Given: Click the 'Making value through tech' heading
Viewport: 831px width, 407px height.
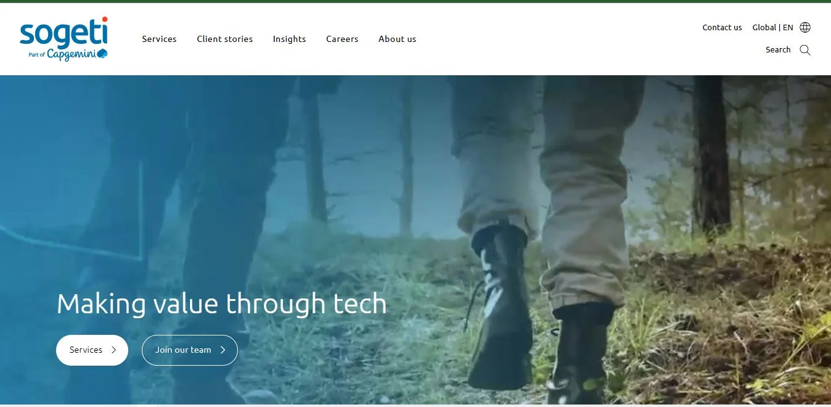Looking at the screenshot, I should click(221, 303).
